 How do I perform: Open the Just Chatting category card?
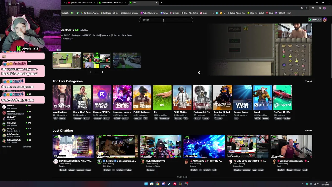point(62,98)
